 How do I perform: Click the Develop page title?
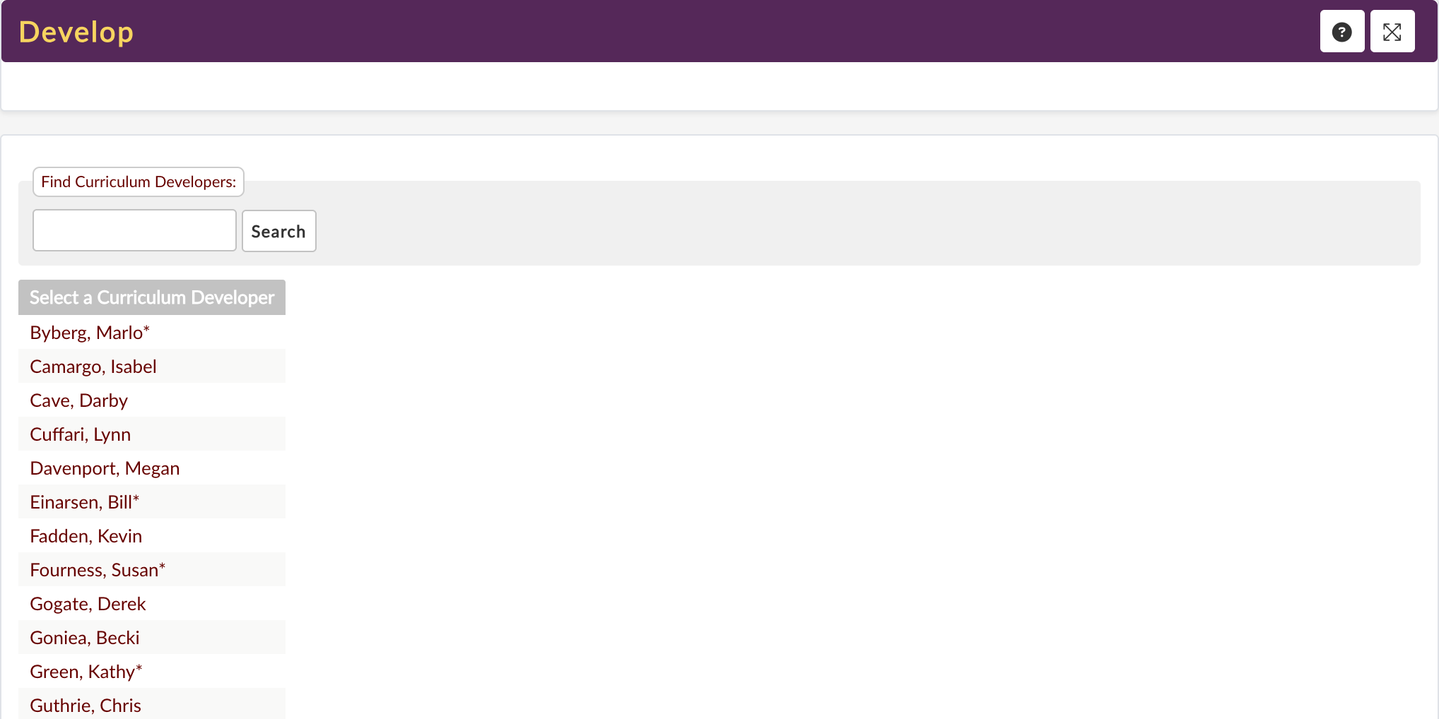pos(76,32)
